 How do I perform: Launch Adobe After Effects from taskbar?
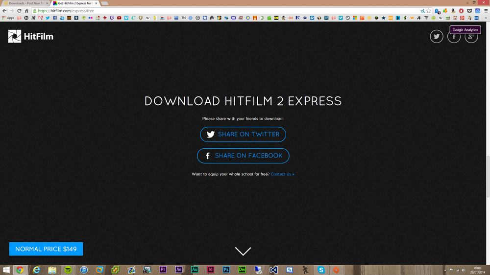pos(179,270)
